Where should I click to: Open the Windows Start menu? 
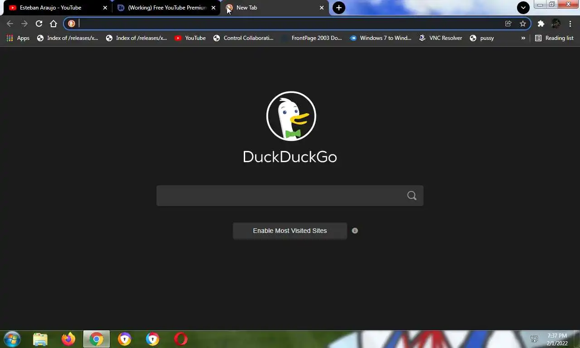click(12, 339)
